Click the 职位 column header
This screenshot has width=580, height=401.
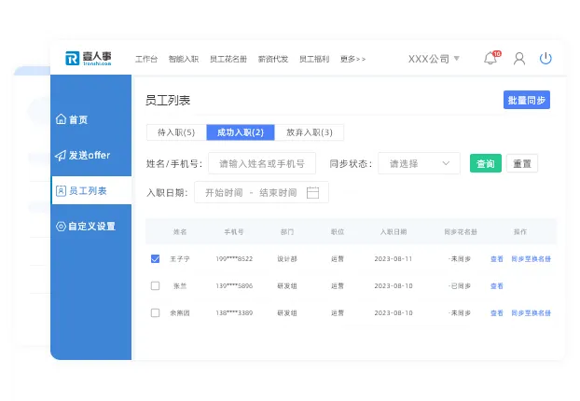click(x=338, y=232)
